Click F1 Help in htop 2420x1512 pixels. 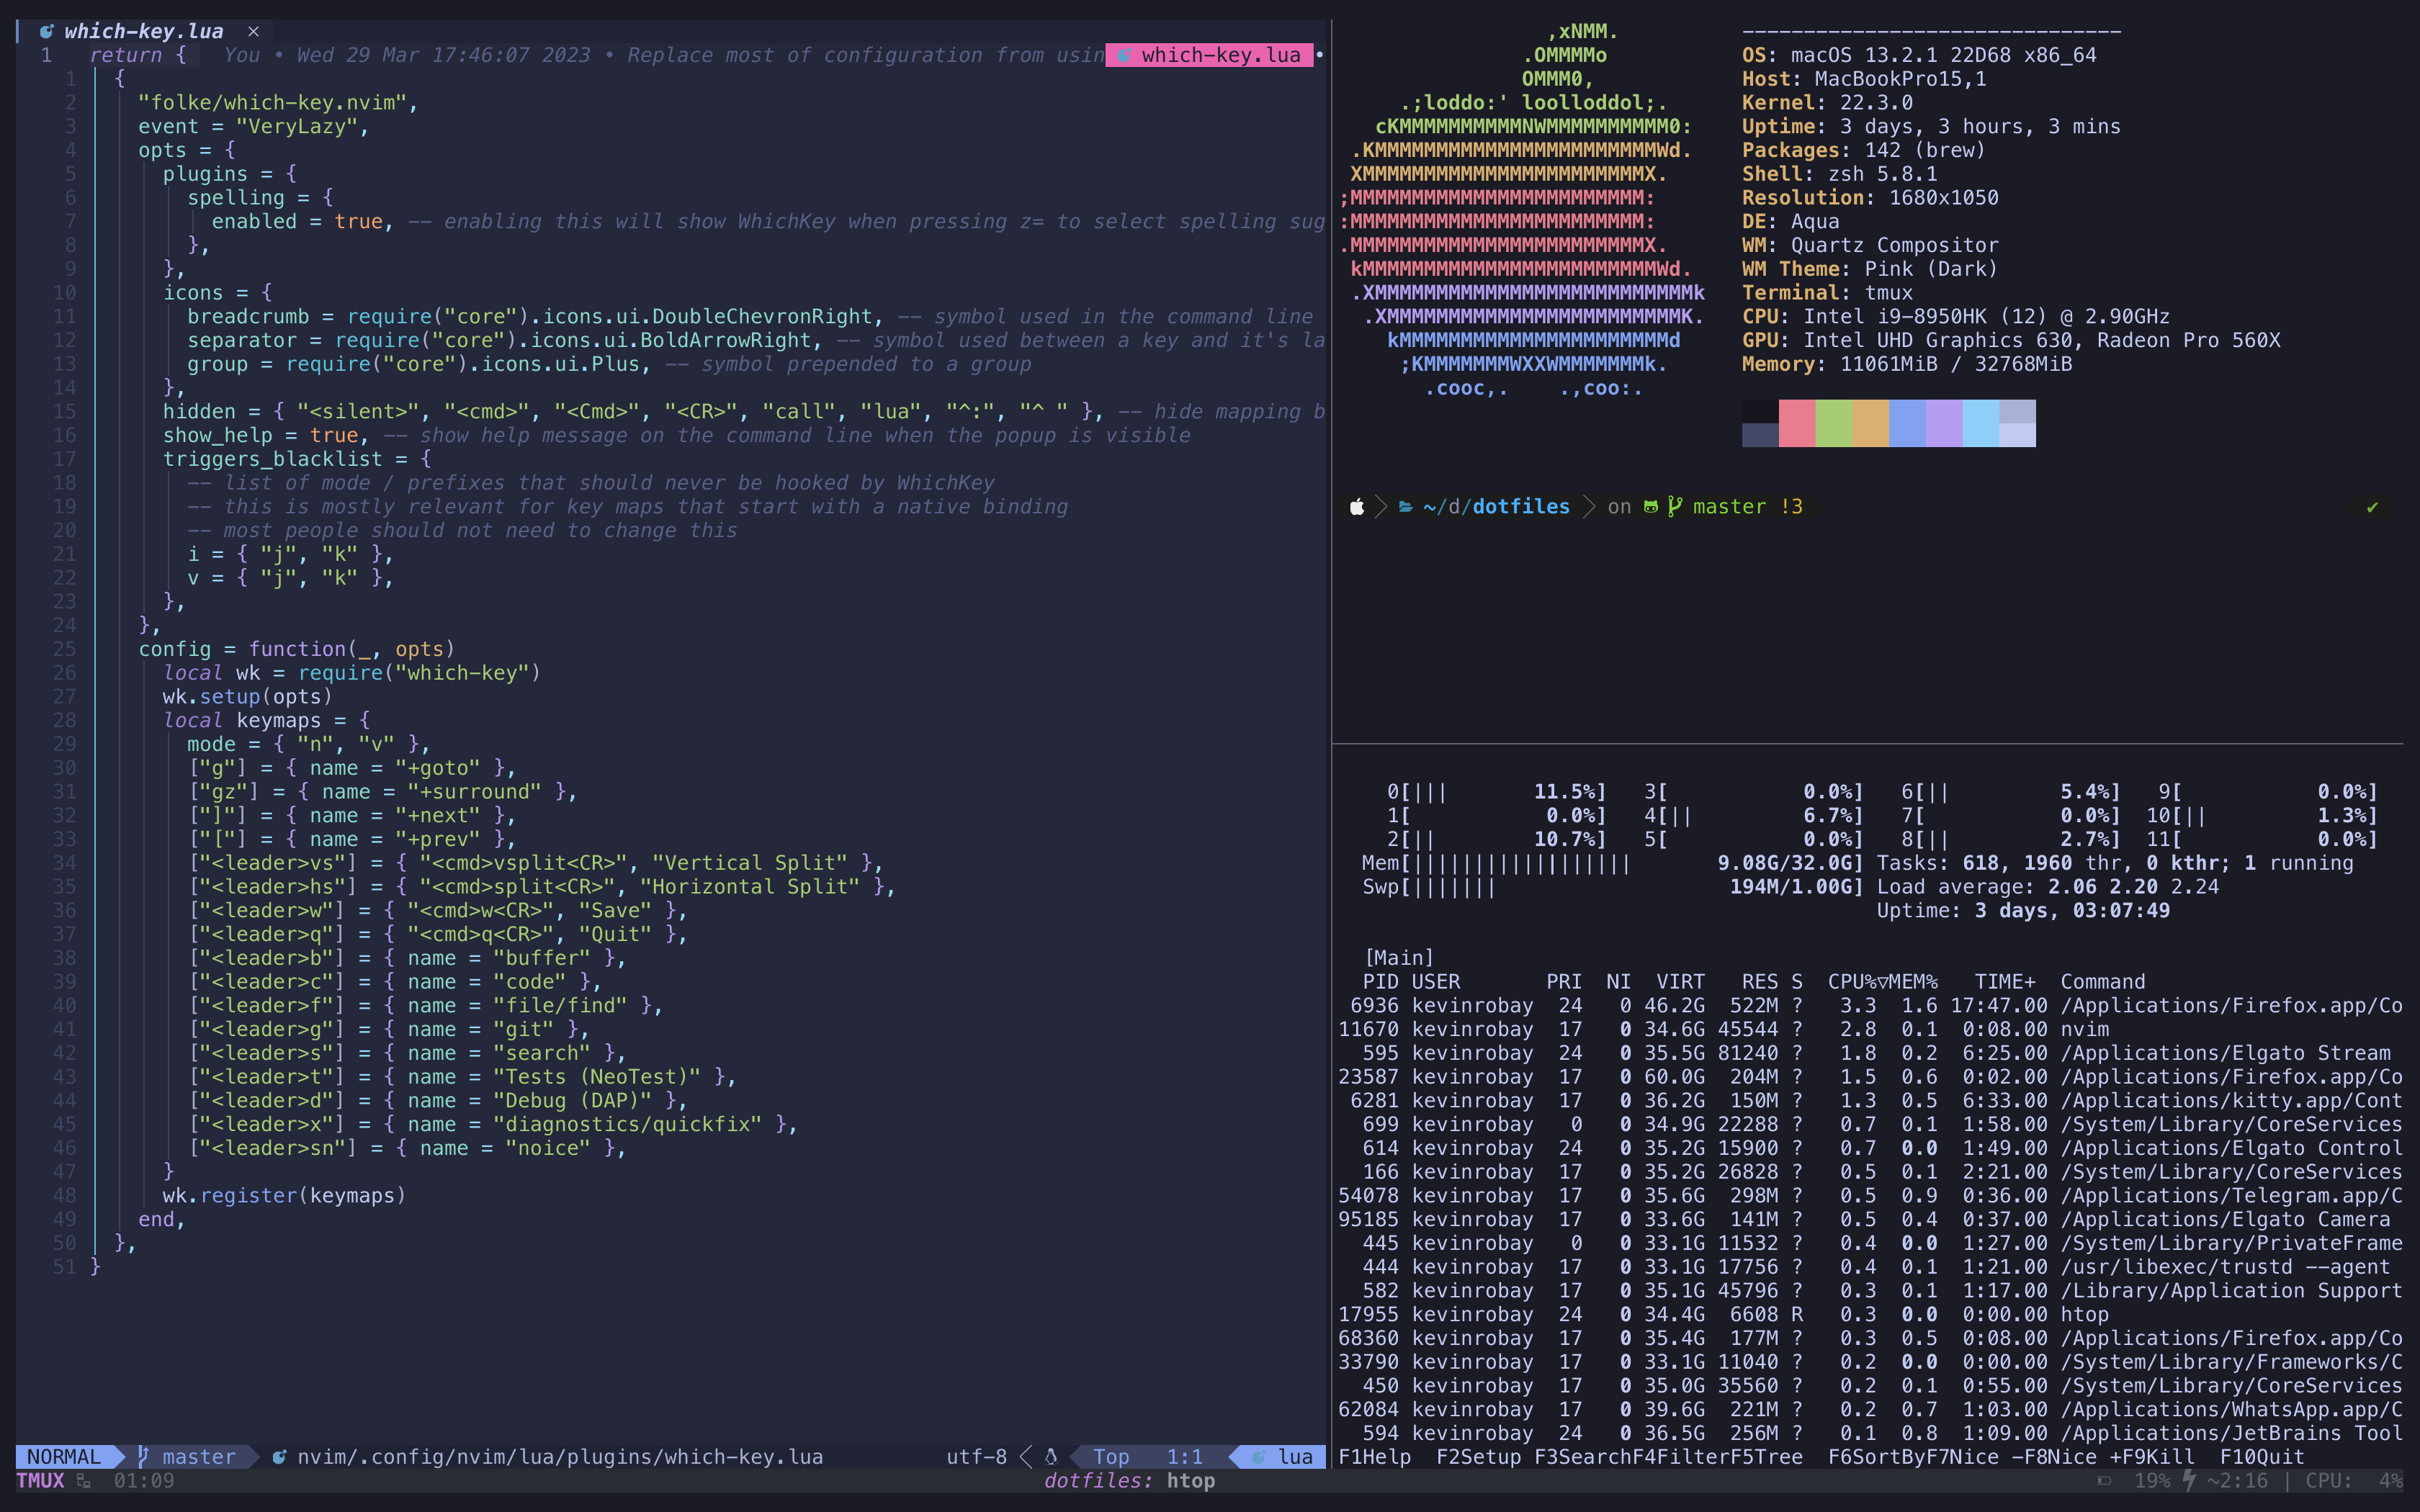point(1375,1457)
